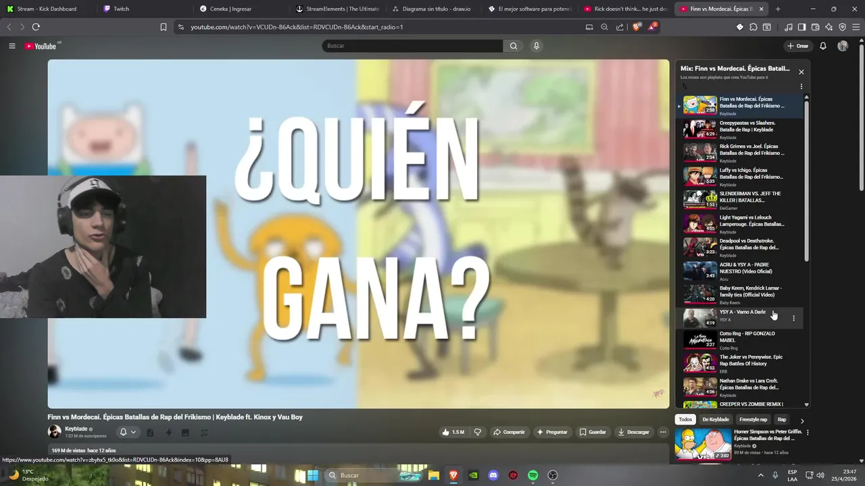Toggle playlist shuffle/loop arrows icon
This screenshot has height=486, width=865.
(684, 86)
